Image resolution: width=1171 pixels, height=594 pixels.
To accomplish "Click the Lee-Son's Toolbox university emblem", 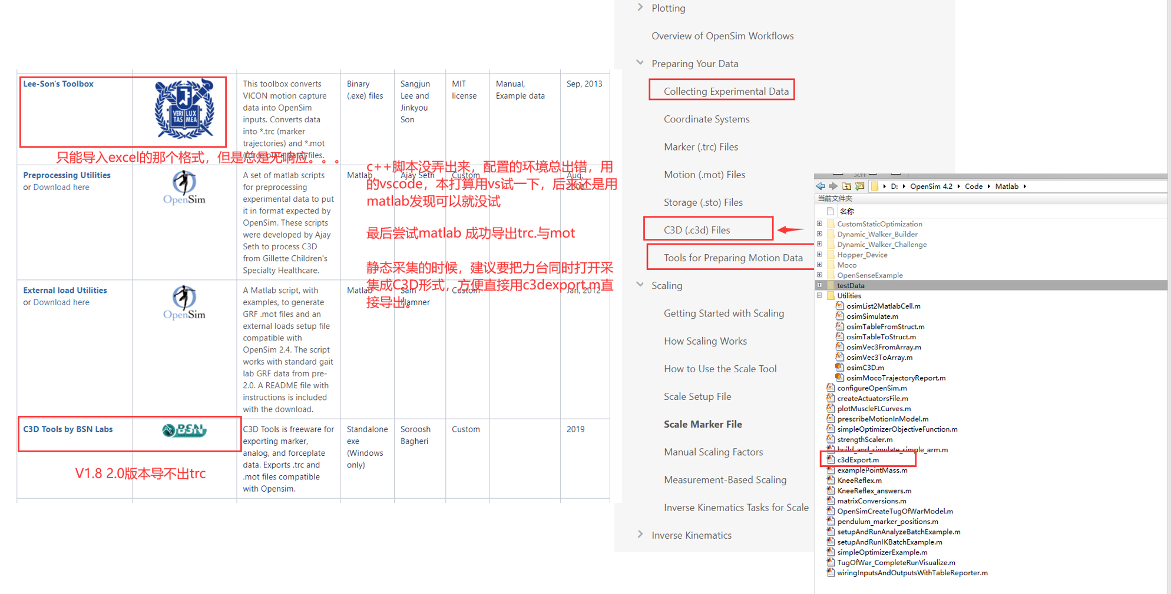I will (x=184, y=109).
